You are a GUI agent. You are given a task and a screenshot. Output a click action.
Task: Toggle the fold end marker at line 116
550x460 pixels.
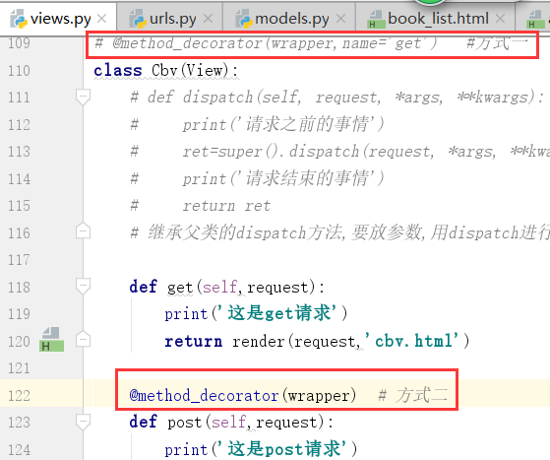pyautogui.click(x=83, y=231)
